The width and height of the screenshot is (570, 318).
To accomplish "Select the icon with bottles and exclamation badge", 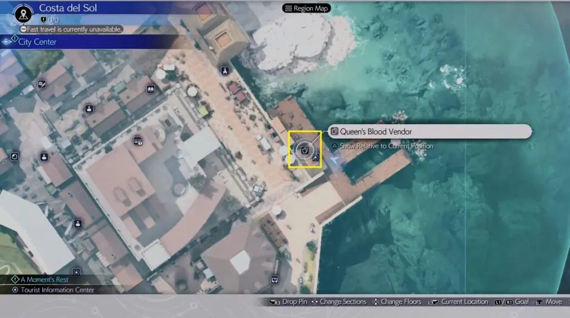I will click(x=138, y=142).
